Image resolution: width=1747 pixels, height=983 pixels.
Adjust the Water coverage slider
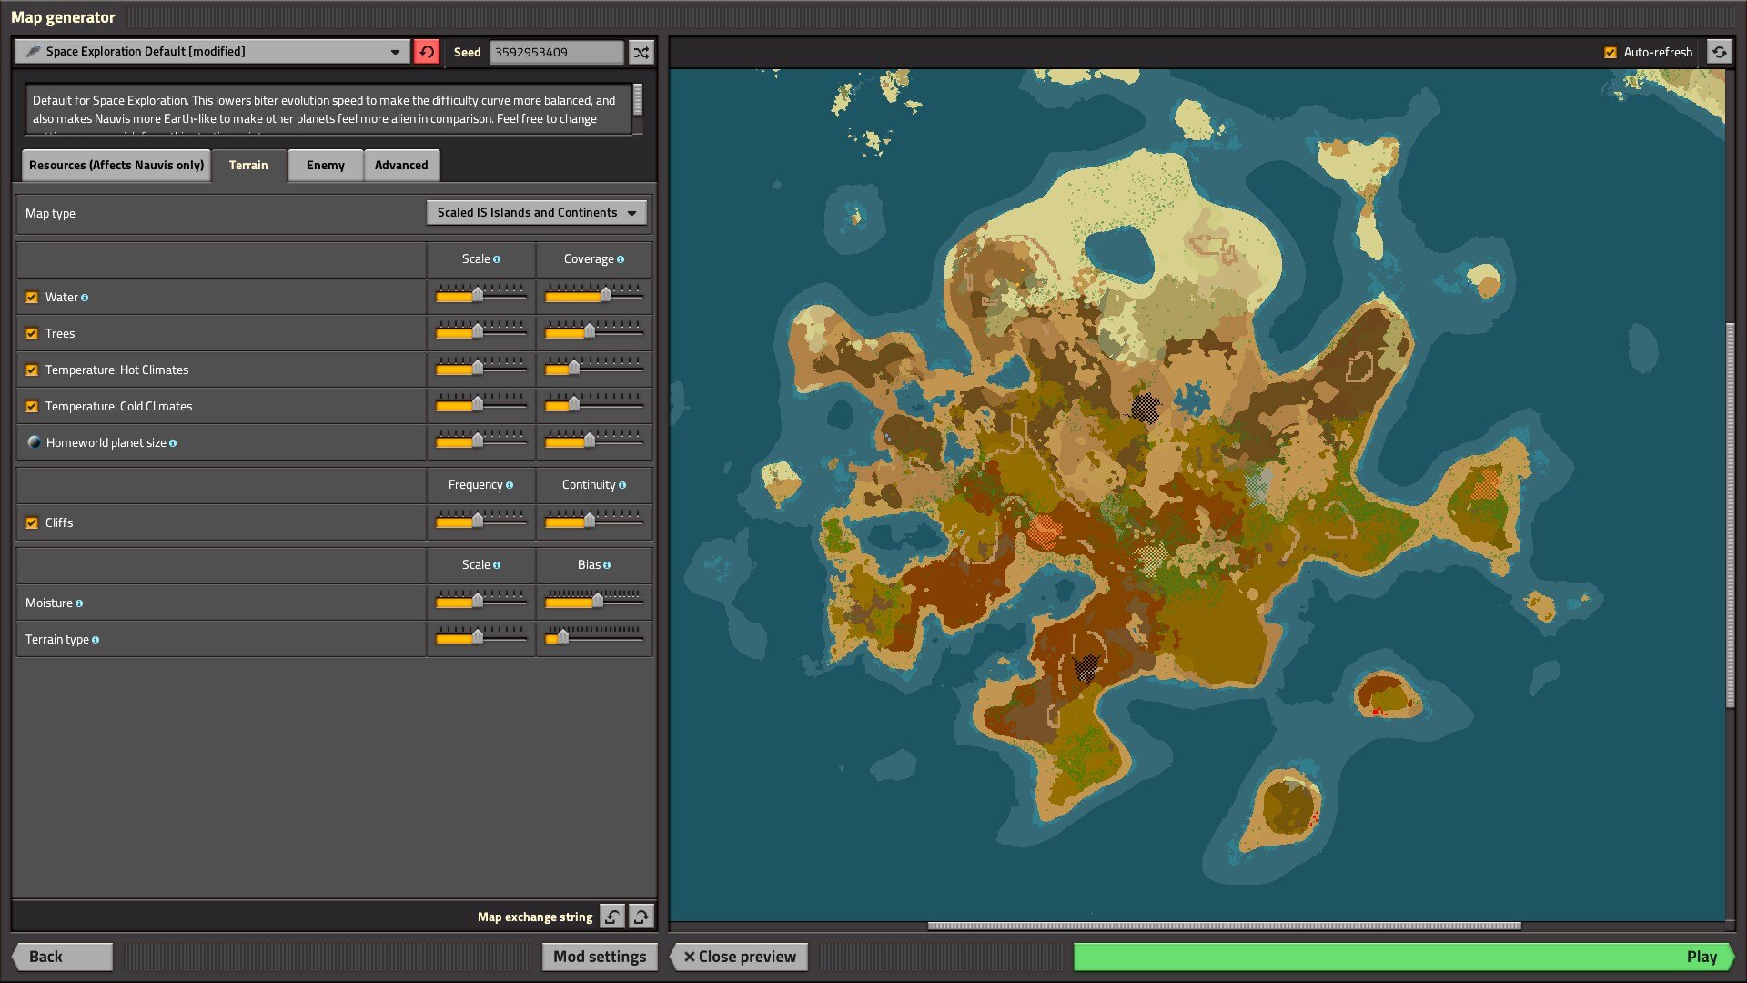593,295
